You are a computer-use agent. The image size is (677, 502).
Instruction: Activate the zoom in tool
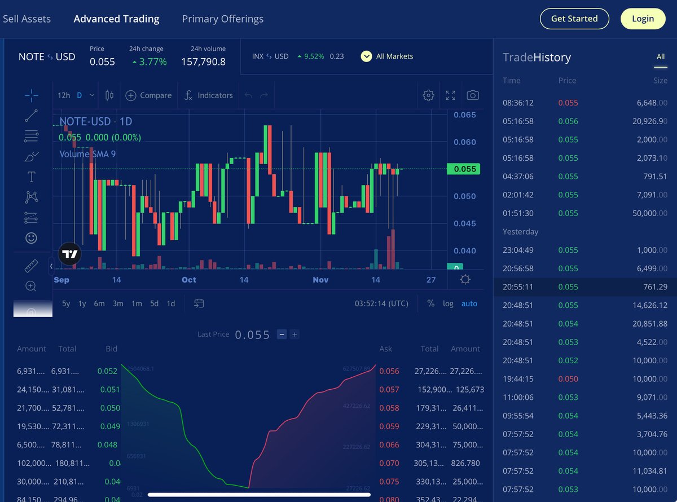click(x=32, y=286)
